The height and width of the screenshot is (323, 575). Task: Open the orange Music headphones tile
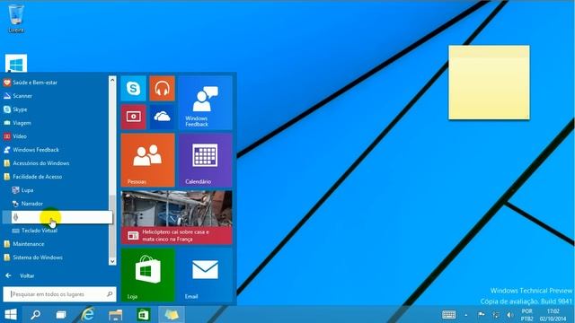point(162,88)
